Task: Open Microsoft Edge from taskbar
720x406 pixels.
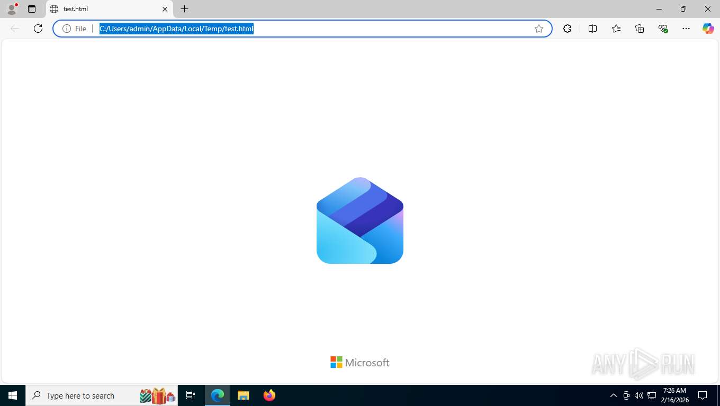Action: click(218, 395)
